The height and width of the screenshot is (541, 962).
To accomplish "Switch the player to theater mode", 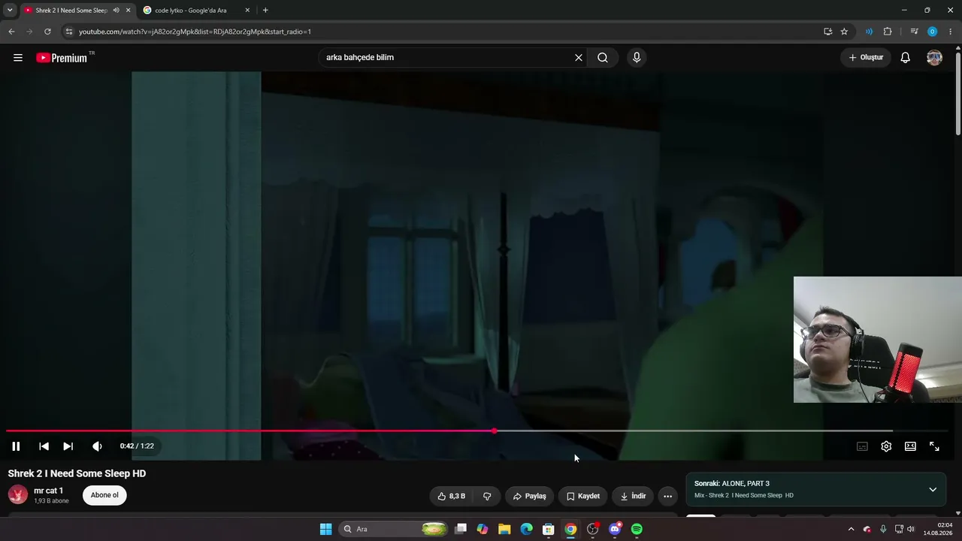I will (x=910, y=446).
